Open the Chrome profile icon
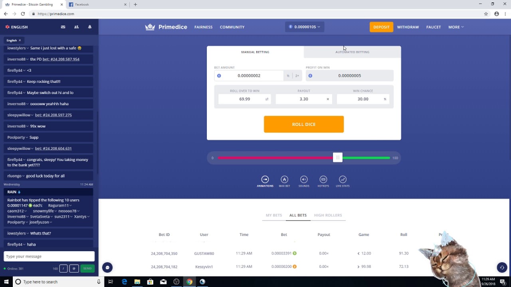The image size is (511, 287). pyautogui.click(x=497, y=14)
